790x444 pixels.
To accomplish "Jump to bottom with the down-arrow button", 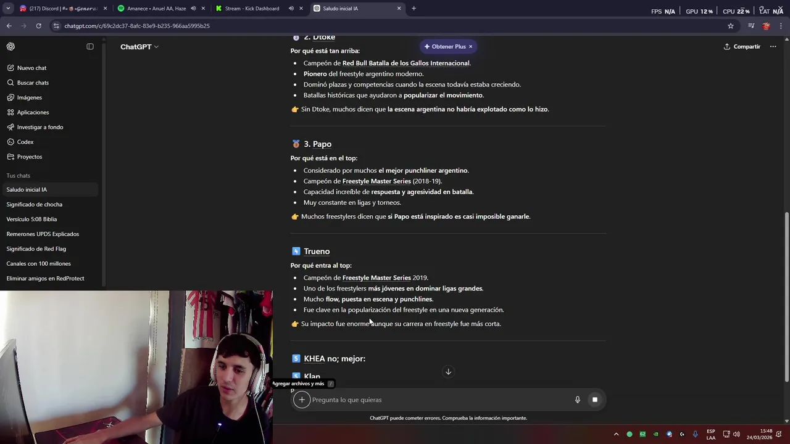I will click(x=449, y=371).
